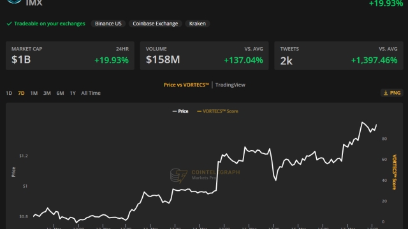Switch to the 6M time range
This screenshot has width=408, height=229.
pyautogui.click(x=60, y=93)
